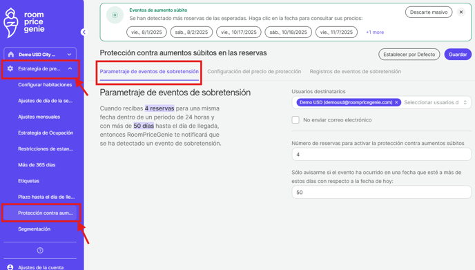Select the vie., 11/7/2025 date chip
Viewport: 475px width, 270px height.
click(x=336, y=32)
